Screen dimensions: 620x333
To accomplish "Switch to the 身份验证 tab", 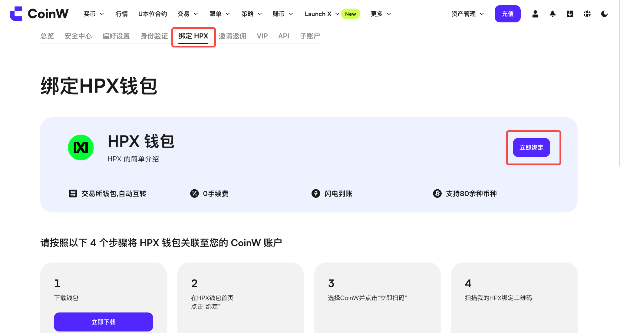I will point(154,36).
